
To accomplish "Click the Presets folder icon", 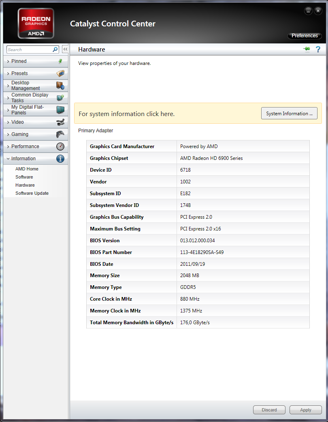I will pos(60,73).
